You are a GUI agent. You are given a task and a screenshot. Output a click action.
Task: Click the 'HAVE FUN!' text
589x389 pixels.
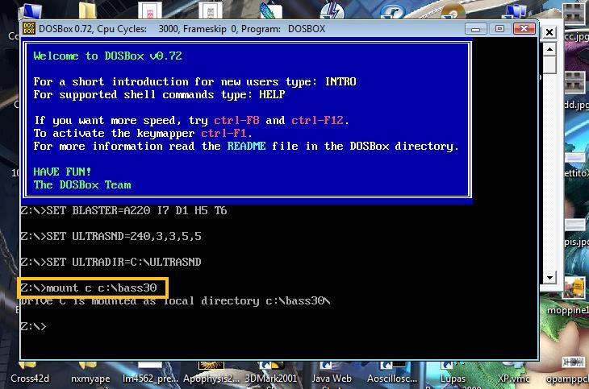click(x=62, y=172)
